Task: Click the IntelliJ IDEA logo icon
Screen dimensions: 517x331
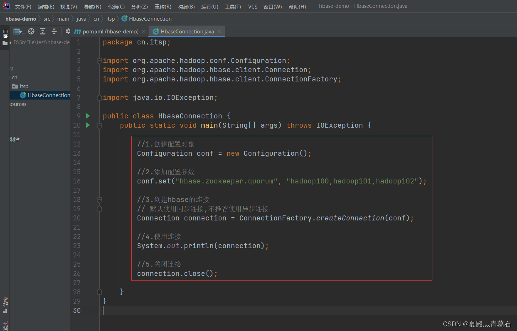Action: point(6,6)
